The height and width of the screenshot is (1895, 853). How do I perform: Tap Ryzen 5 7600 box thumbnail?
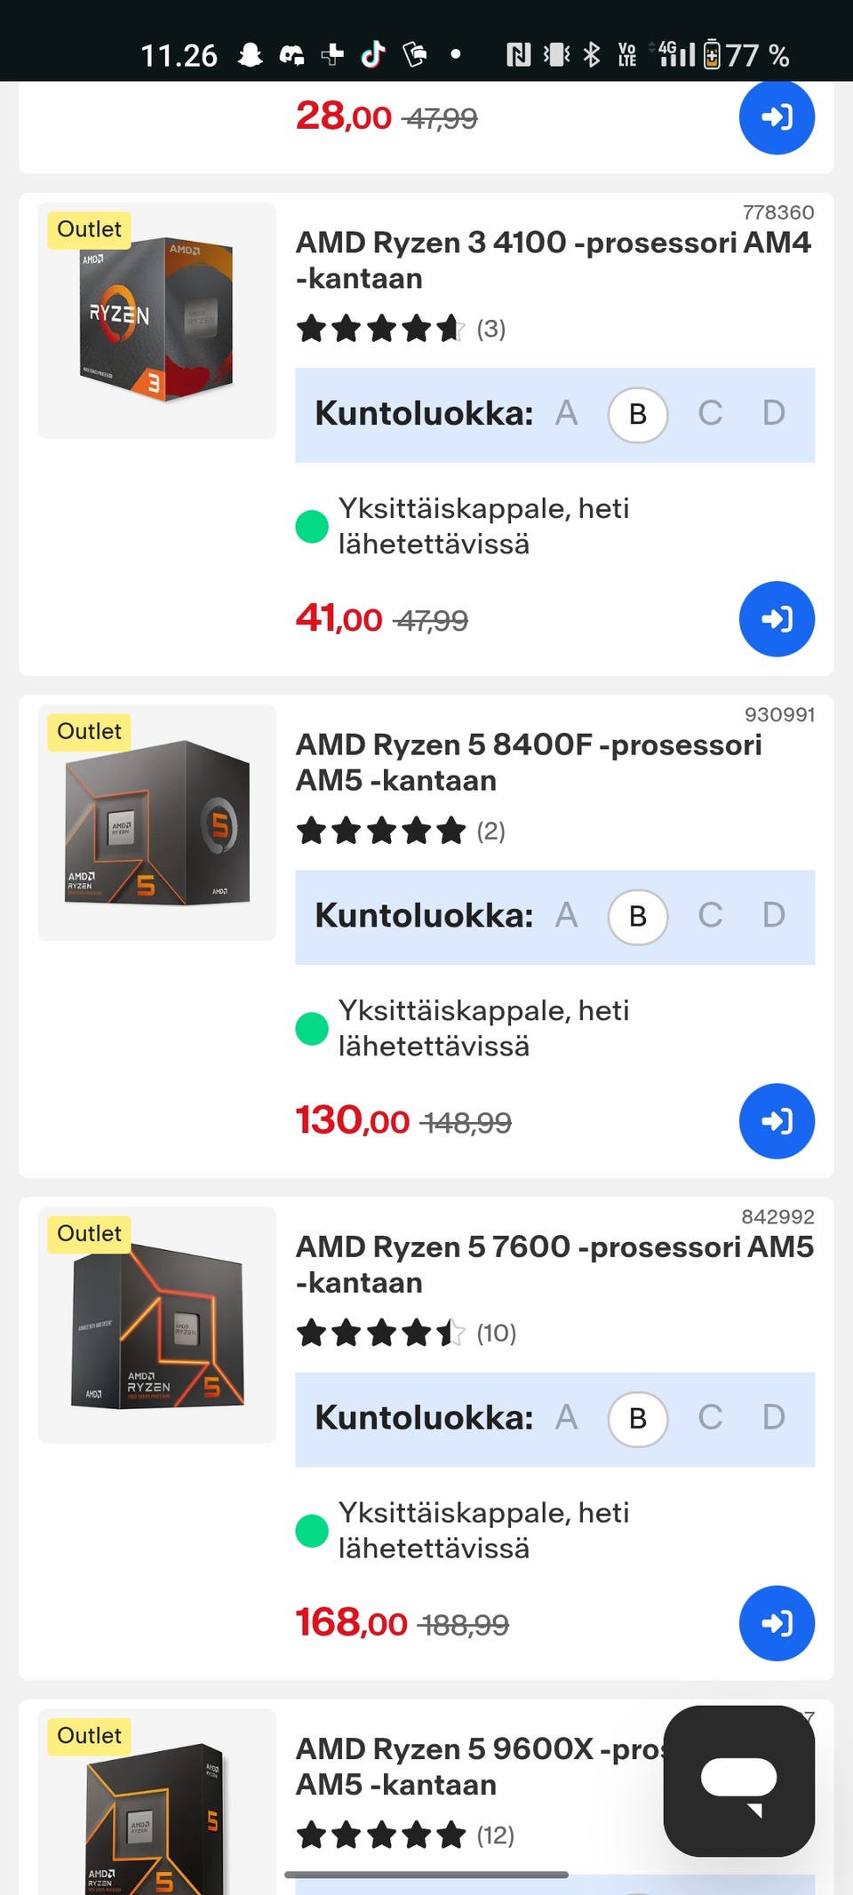tap(157, 1325)
